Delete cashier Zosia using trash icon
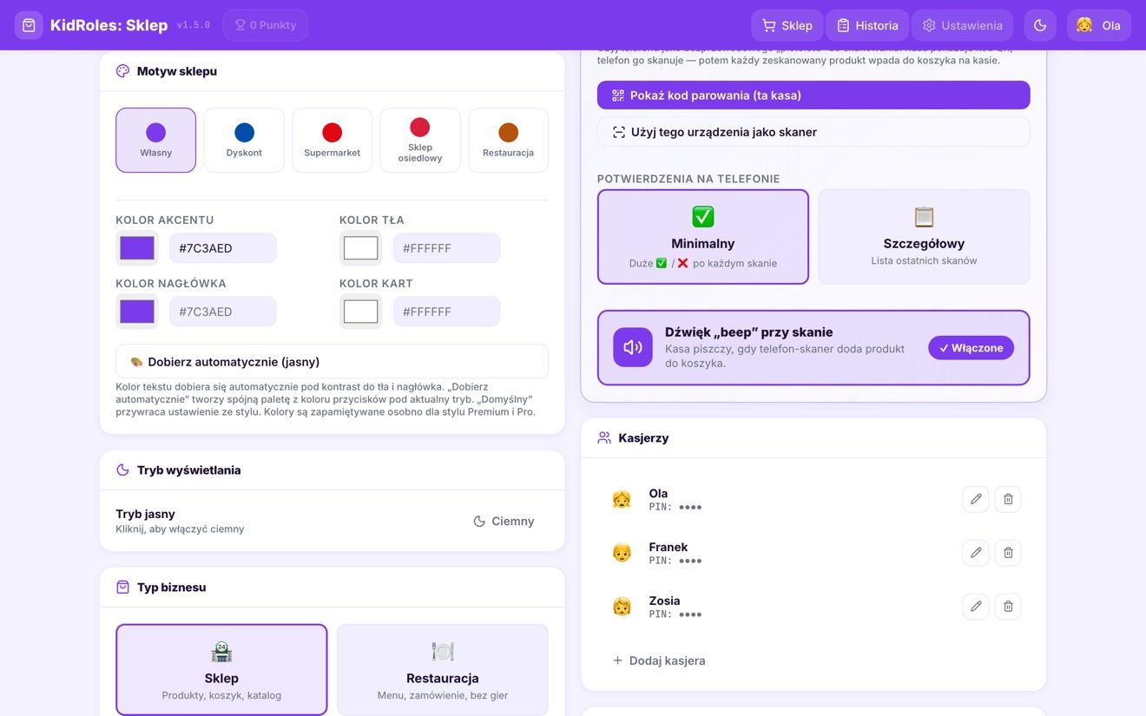The height and width of the screenshot is (716, 1146). click(x=1008, y=607)
